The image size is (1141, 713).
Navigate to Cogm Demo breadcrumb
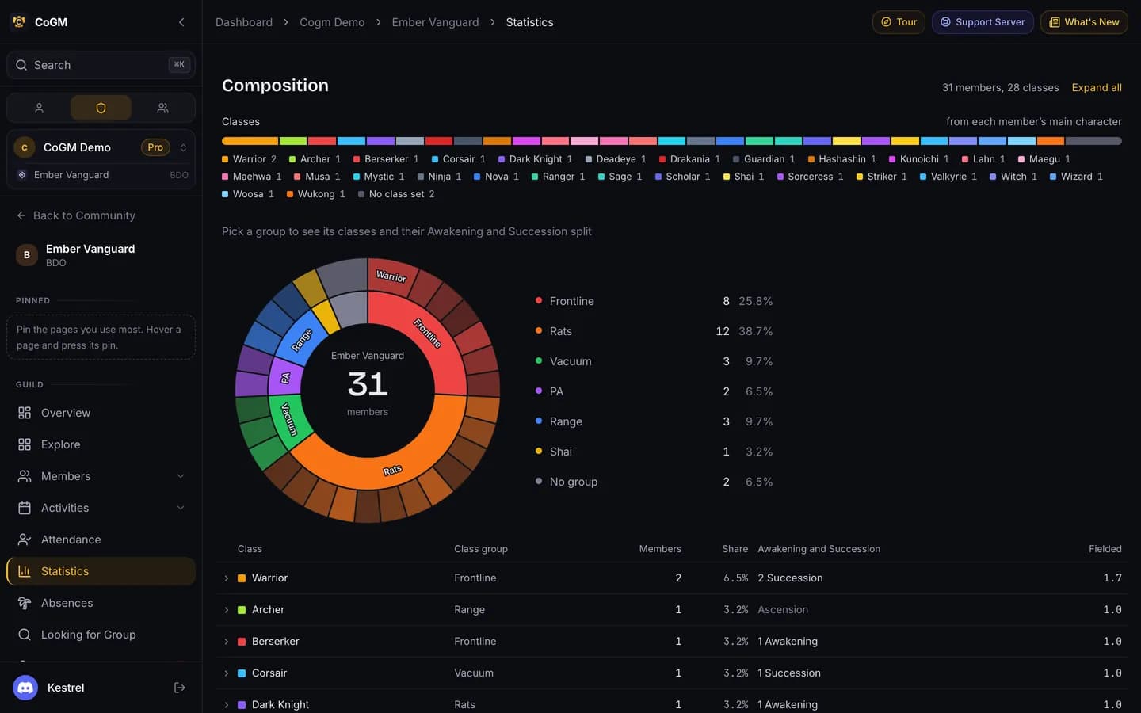[332, 22]
